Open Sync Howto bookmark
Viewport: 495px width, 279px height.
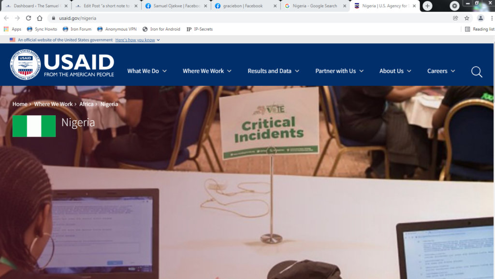[x=42, y=29]
